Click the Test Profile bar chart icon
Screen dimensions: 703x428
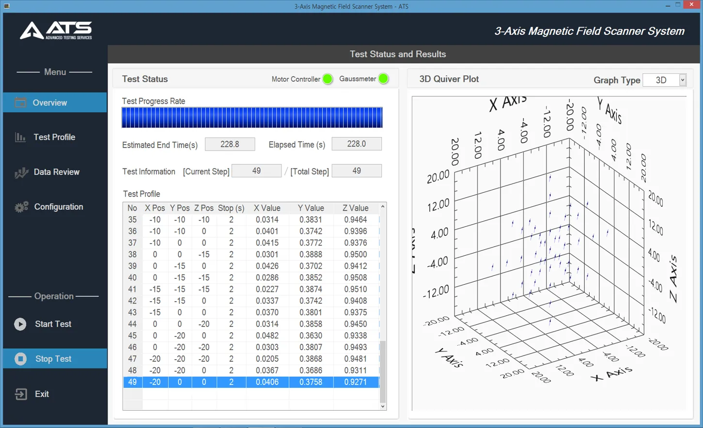click(x=20, y=138)
